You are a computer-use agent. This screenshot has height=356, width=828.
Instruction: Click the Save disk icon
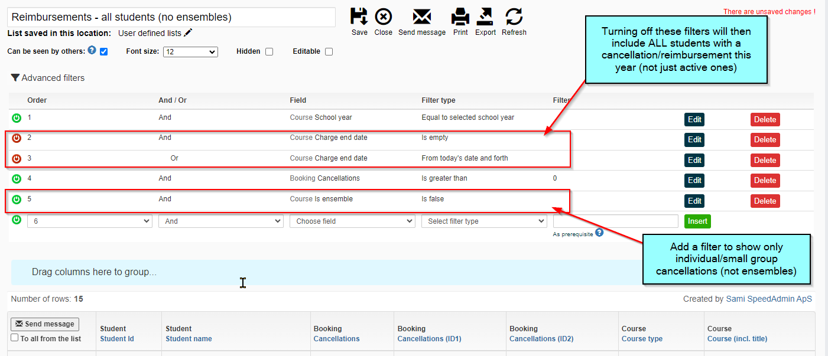click(359, 17)
